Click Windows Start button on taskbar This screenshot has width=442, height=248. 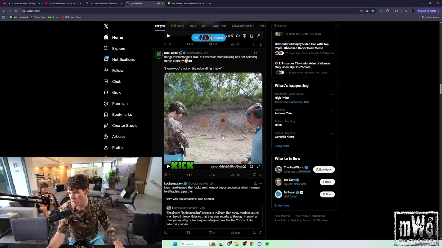(x=175, y=244)
